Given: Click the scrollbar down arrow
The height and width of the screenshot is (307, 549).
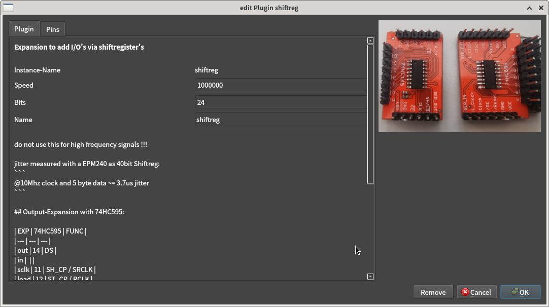Looking at the screenshot, I should 370,277.
